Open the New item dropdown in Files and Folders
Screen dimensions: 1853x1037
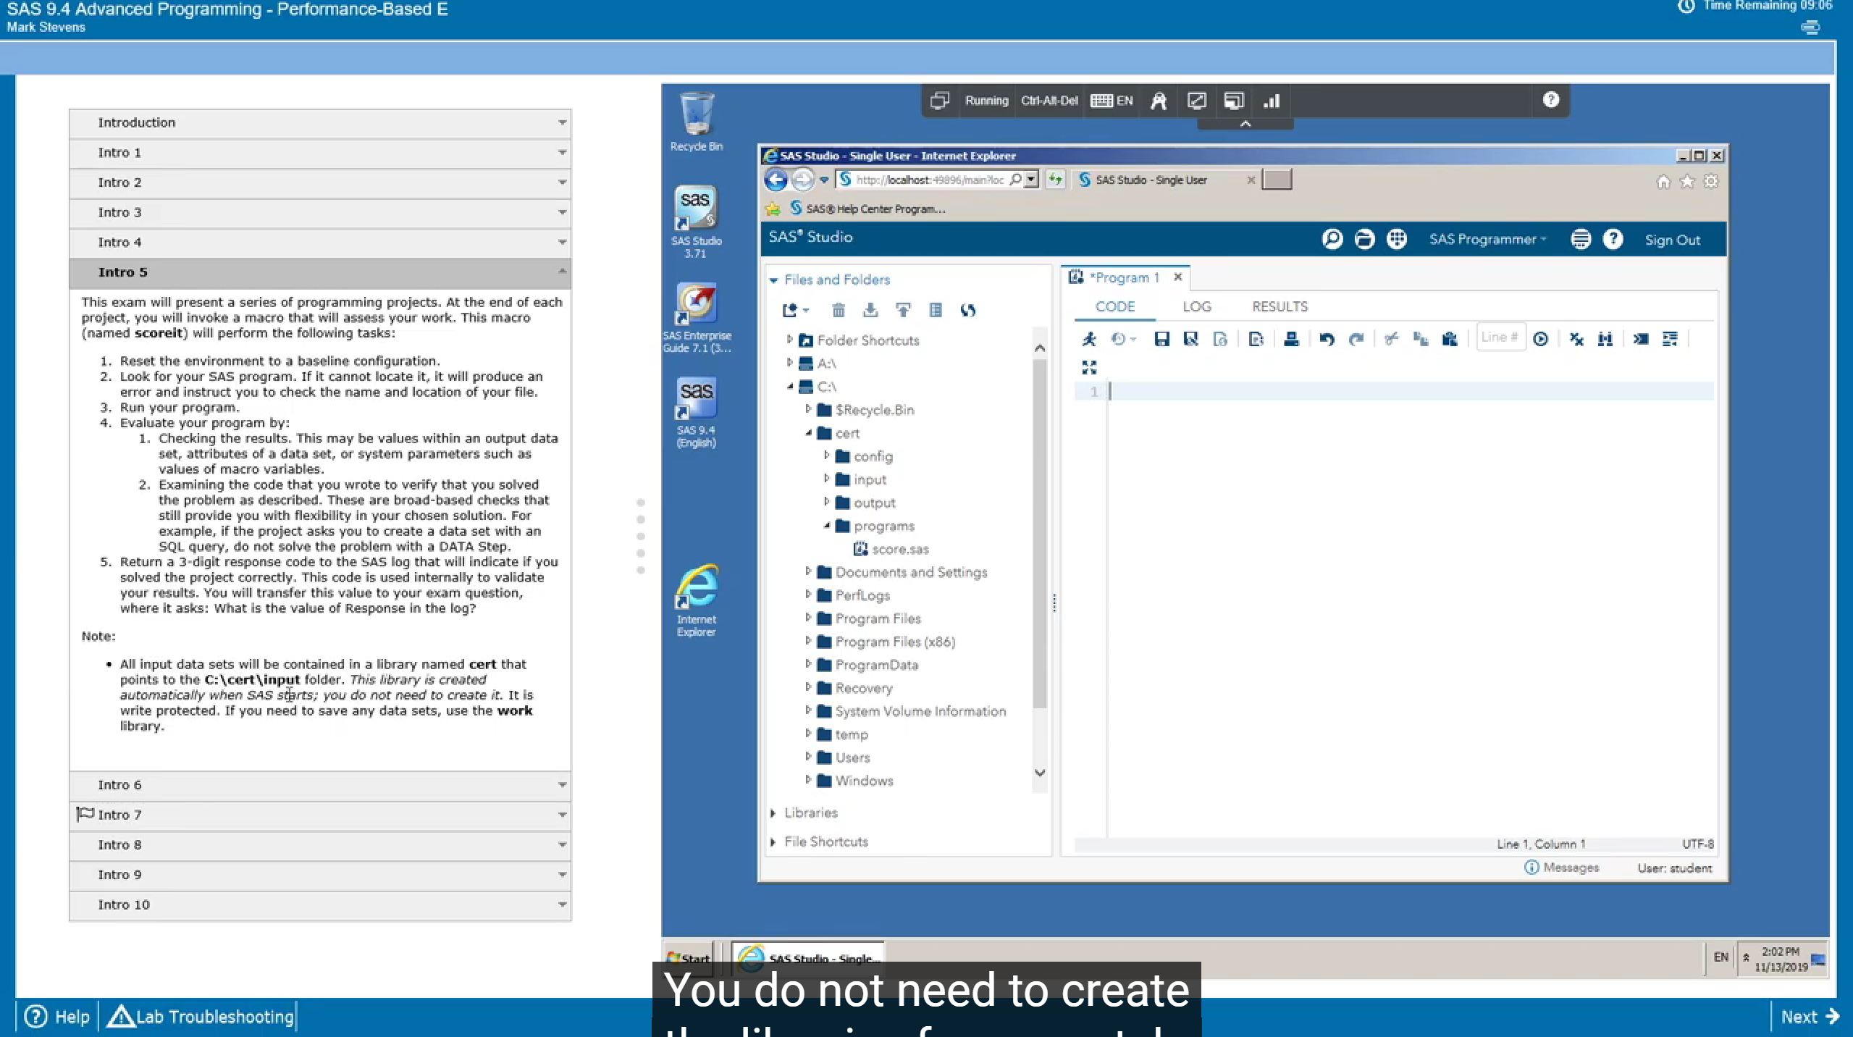tap(795, 311)
